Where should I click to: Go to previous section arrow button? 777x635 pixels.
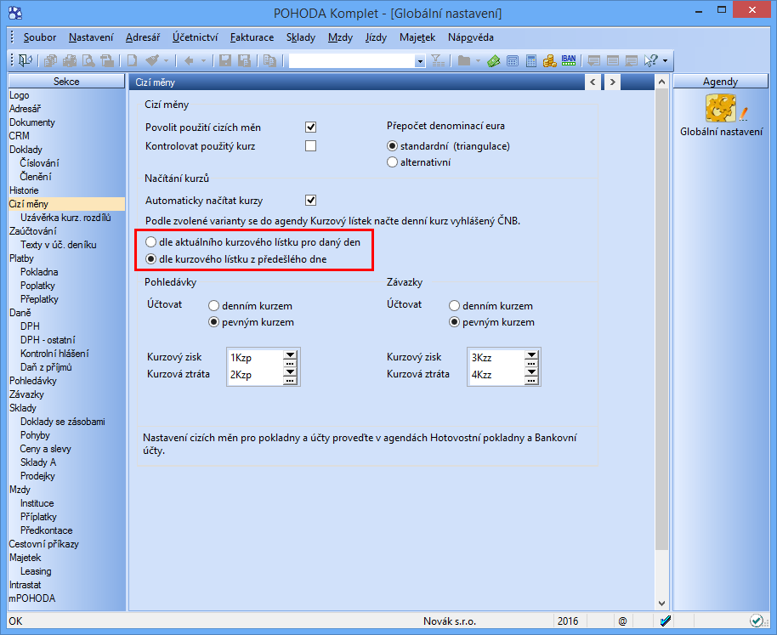(x=593, y=82)
